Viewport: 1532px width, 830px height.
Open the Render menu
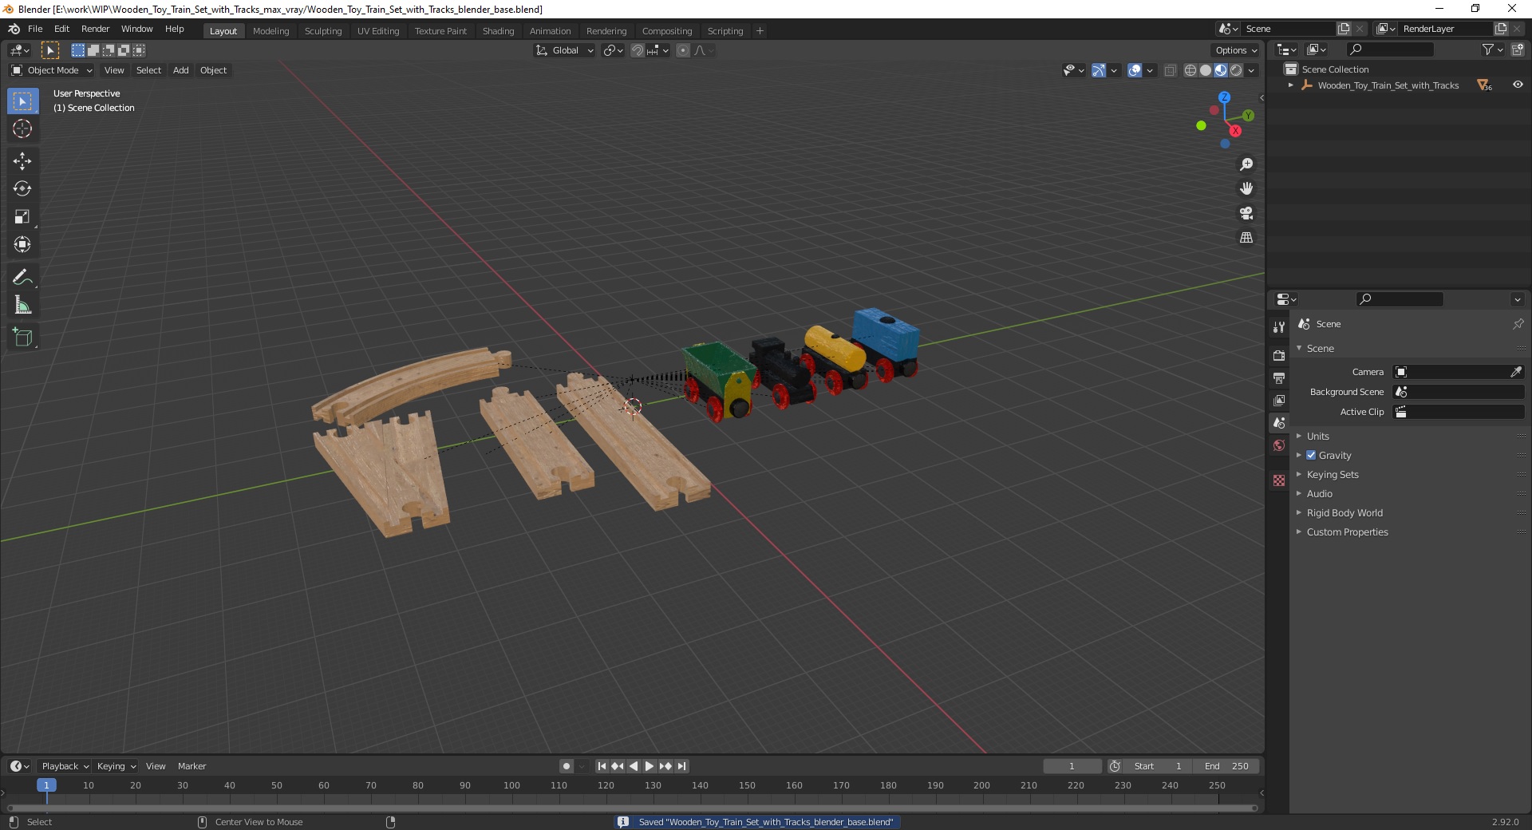coord(95,29)
